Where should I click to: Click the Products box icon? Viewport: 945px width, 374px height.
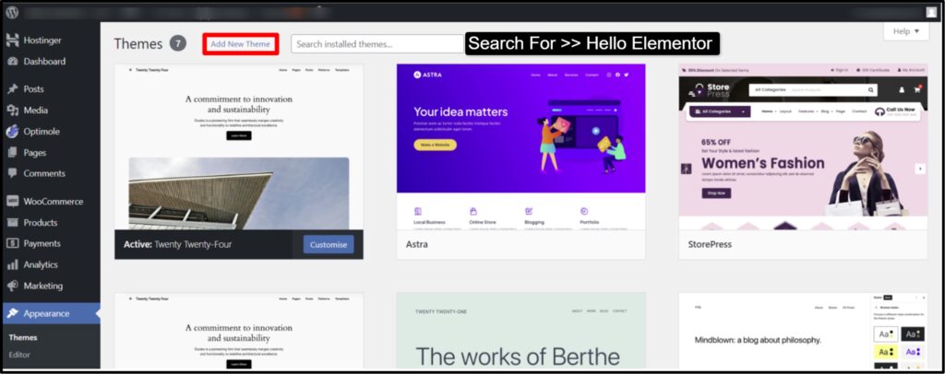pyautogui.click(x=12, y=223)
